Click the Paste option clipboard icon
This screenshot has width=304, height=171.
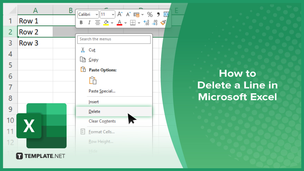tap(93, 80)
